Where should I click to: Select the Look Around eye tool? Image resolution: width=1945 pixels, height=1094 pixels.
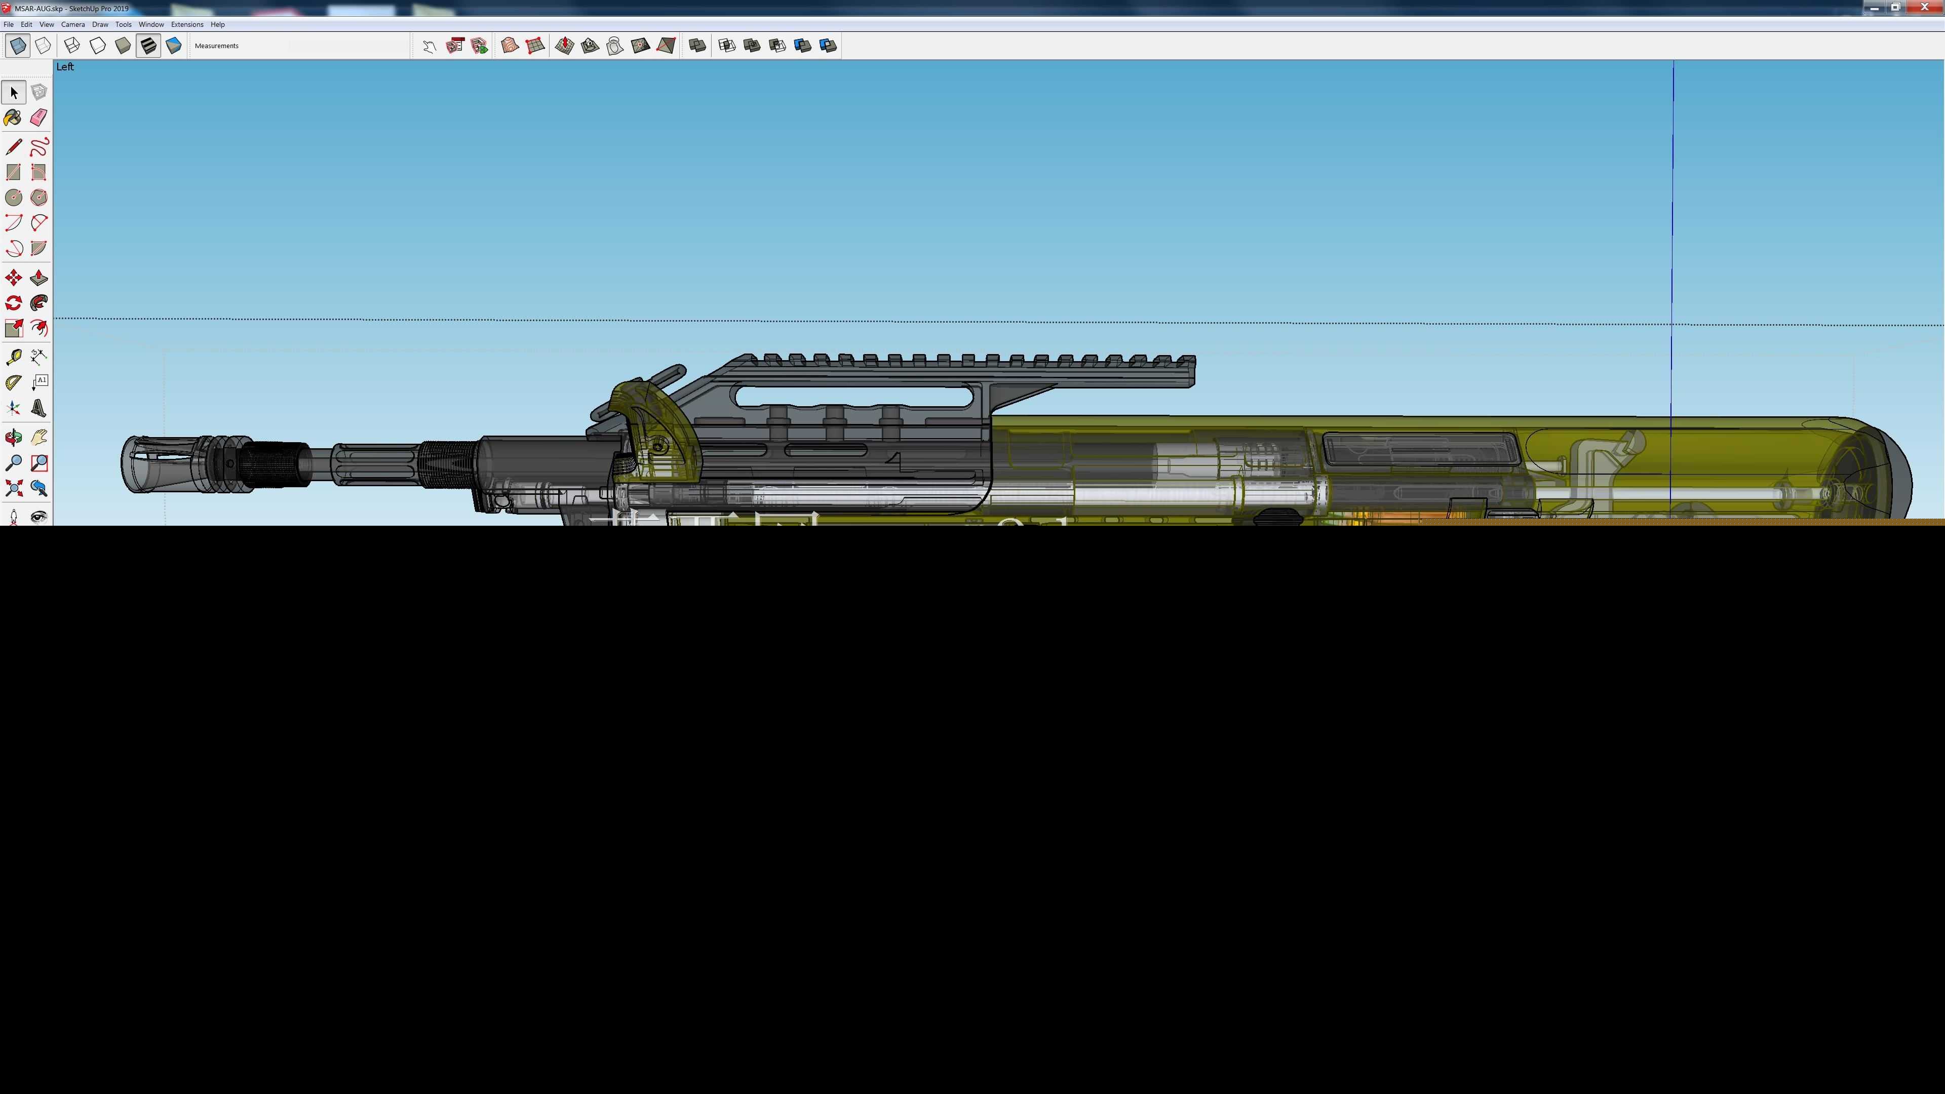click(x=40, y=517)
